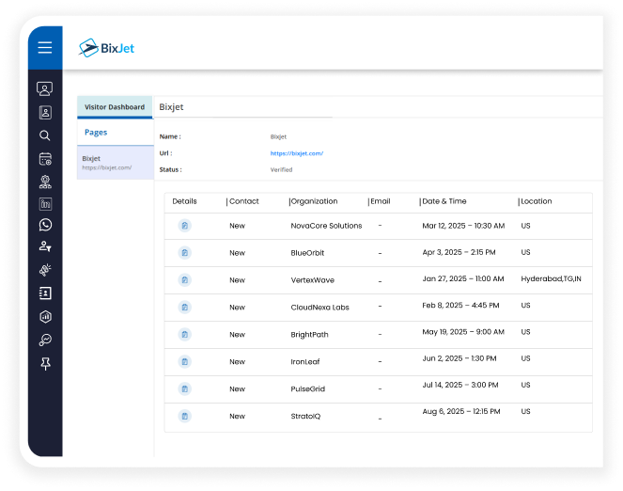This screenshot has height=491, width=623.
Task: Click the WhatsApp icon in sidebar
Action: [x=45, y=225]
